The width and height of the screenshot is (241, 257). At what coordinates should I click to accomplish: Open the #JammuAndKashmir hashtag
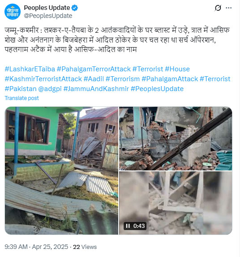click(x=96, y=89)
